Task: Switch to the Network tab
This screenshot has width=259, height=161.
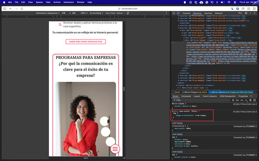Action: (x=219, y=13)
